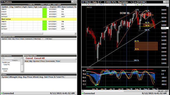This screenshot has height=95, width=170.
Task: Click quote table horizontal scrollbar left arrow
Action: click(x=2, y=34)
